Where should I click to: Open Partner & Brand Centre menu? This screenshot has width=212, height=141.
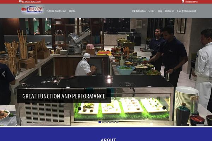point(56,11)
